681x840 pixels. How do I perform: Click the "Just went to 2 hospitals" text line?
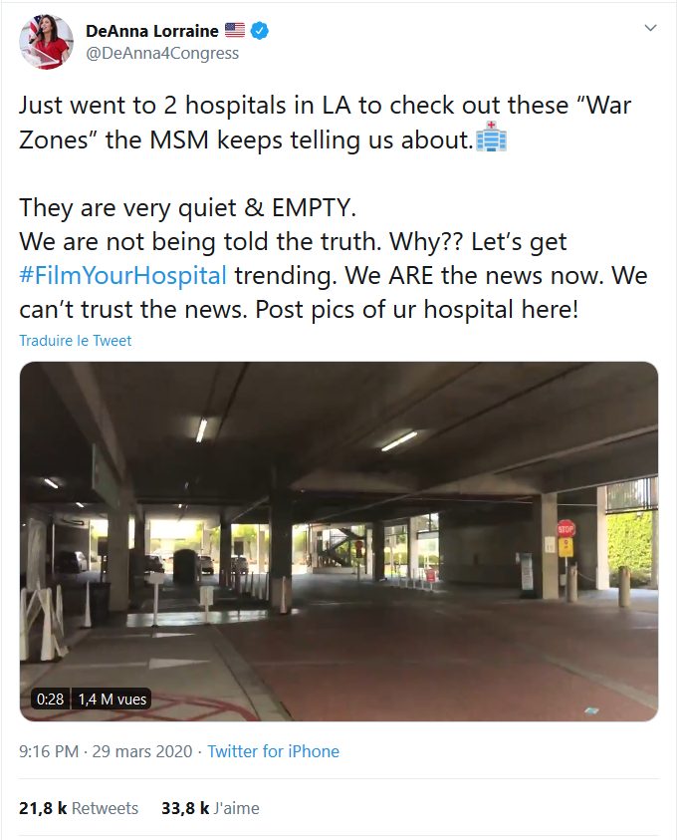click(x=325, y=105)
